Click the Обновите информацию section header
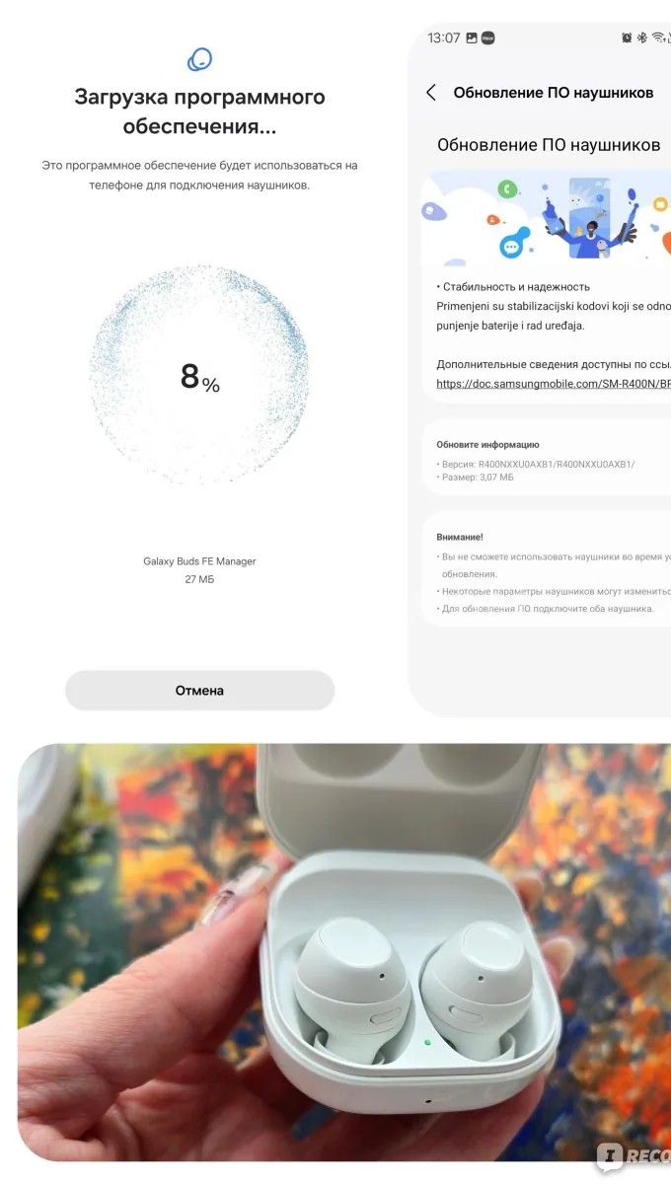Viewport: 671px width, 1184px height. point(487,445)
